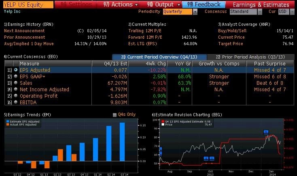Image resolution: width=297 pixels, height=176 pixels.
Task: Open 2) Current Multiples section
Action: (147, 24)
